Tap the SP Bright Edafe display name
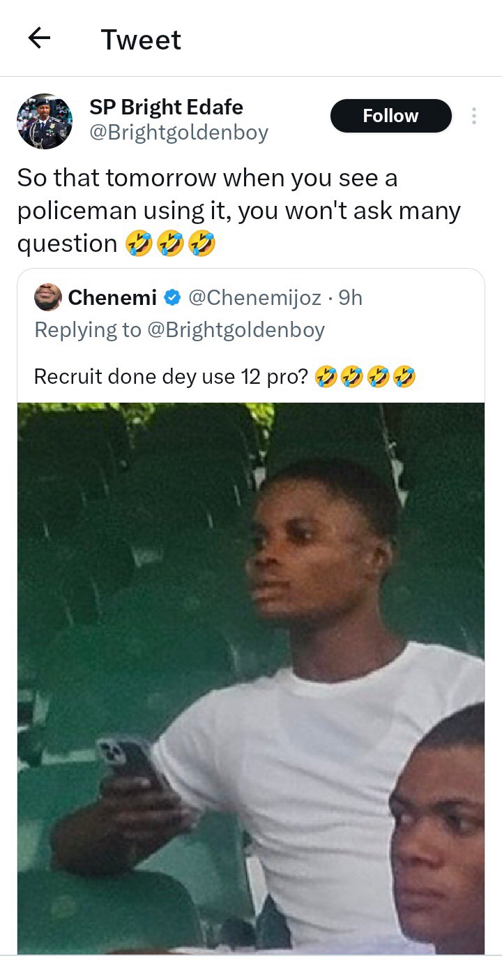 (x=166, y=107)
